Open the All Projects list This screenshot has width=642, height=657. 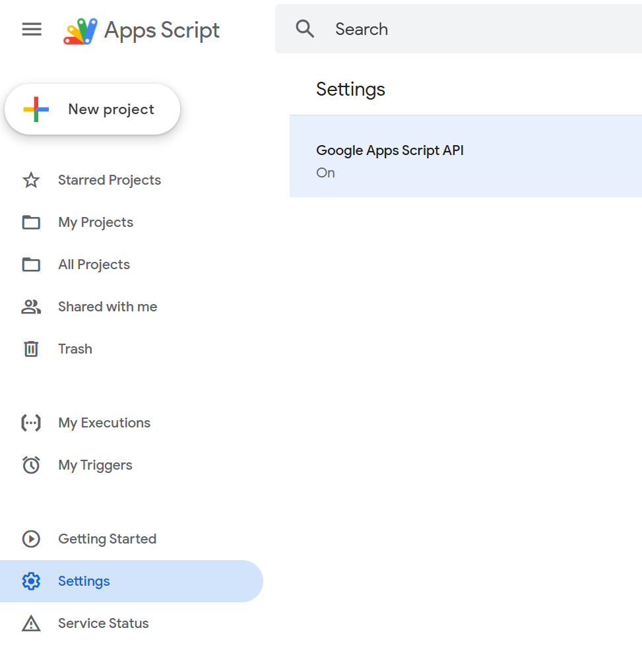tap(94, 265)
